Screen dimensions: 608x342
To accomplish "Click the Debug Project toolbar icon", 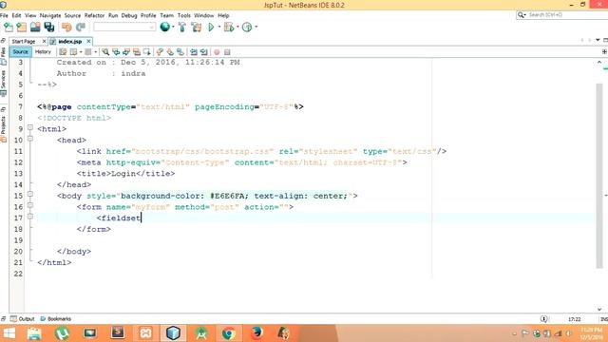I will (229, 28).
